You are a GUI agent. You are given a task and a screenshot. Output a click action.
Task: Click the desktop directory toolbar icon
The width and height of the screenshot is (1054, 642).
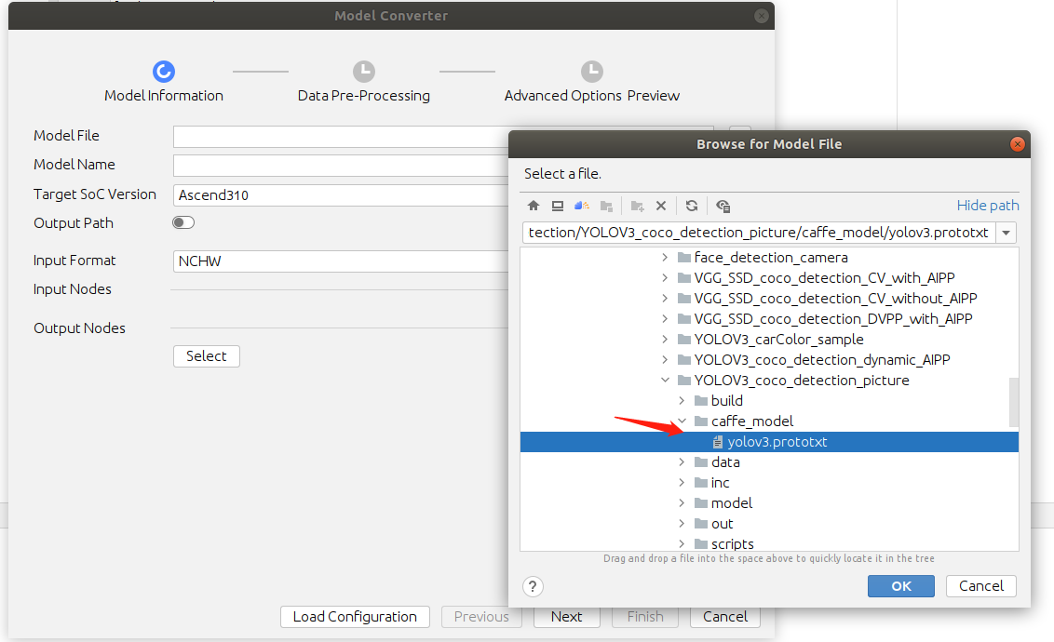(557, 206)
